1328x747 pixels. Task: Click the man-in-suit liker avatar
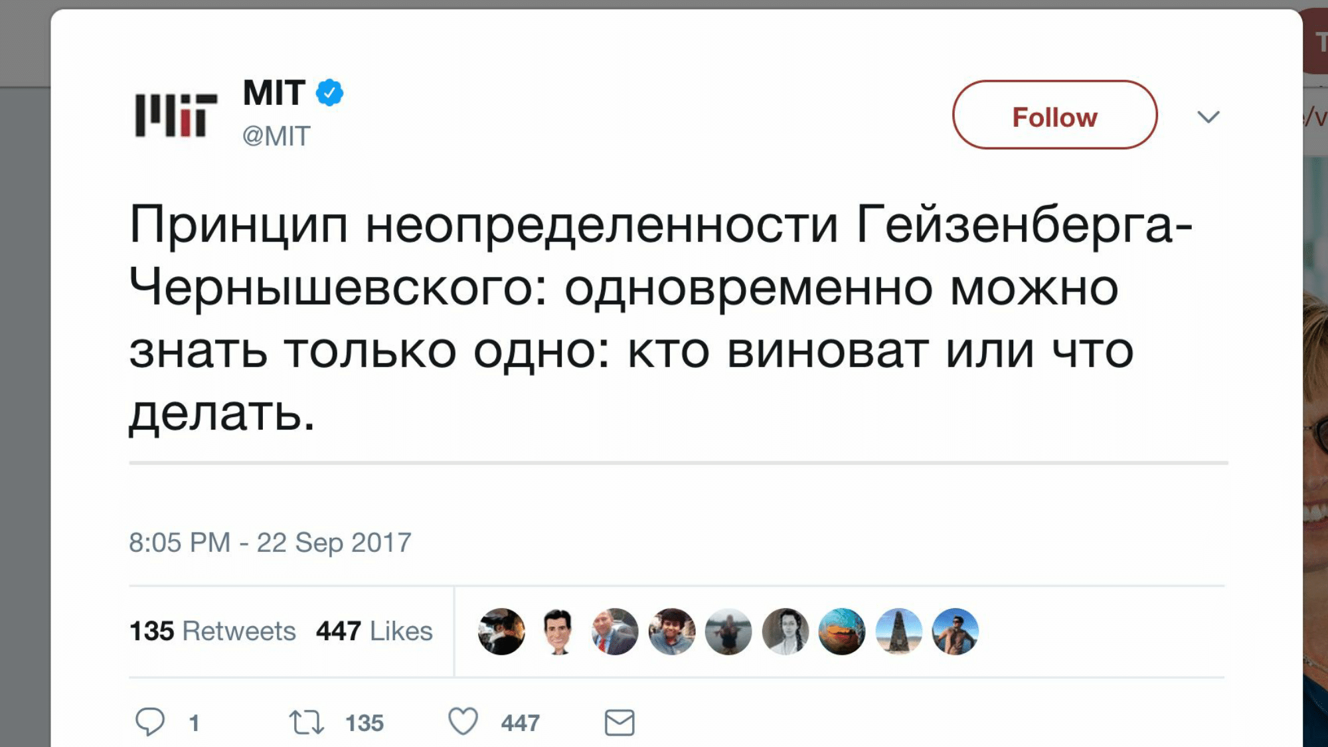[615, 631]
